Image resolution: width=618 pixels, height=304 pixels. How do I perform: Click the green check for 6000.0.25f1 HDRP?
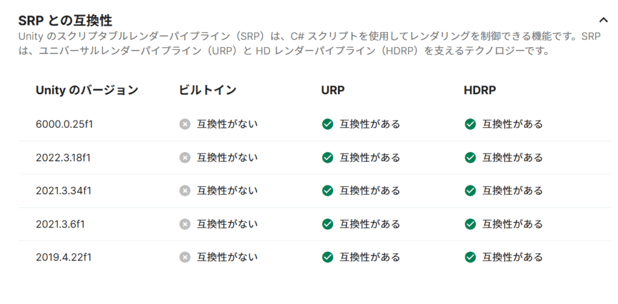(x=470, y=124)
